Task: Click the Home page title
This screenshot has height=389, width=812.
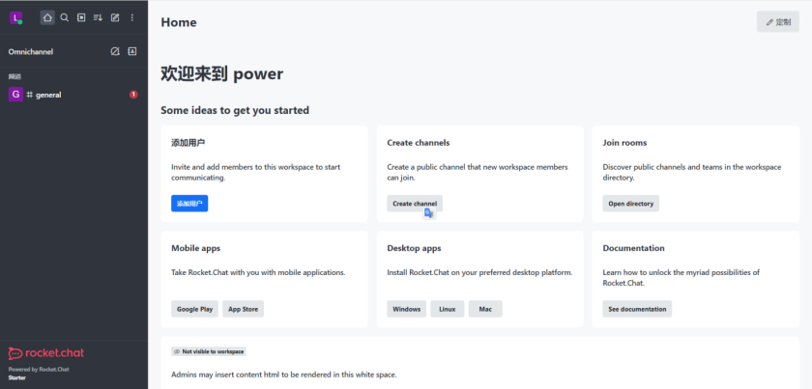Action: point(179,22)
